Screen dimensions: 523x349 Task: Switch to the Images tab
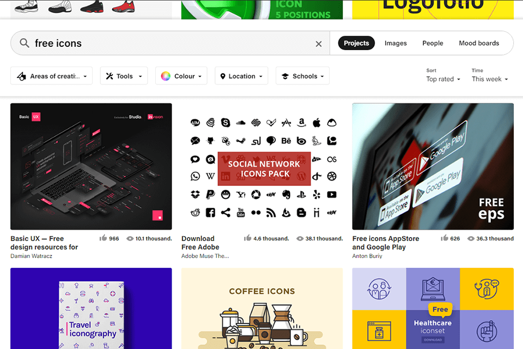point(396,43)
